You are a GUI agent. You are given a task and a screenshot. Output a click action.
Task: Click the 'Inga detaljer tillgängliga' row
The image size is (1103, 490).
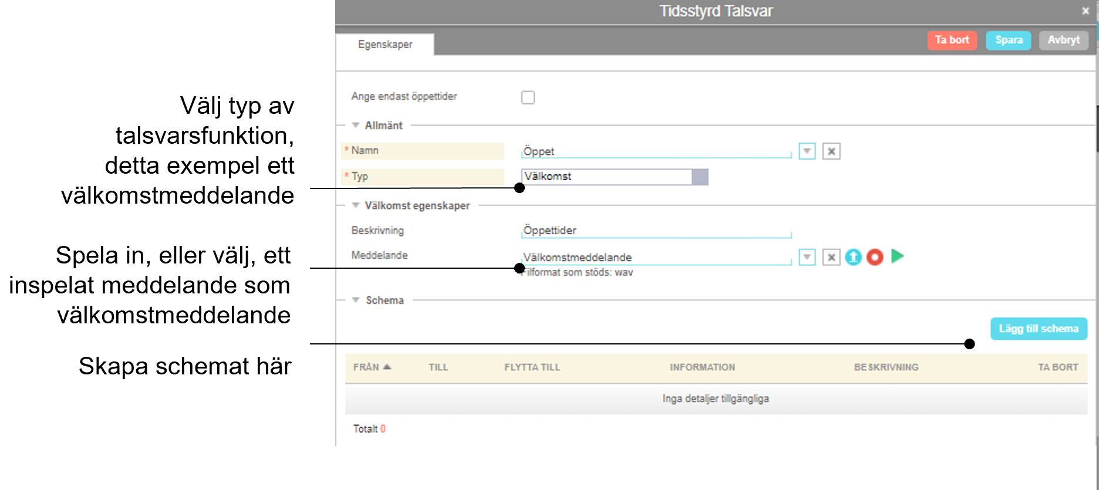716,399
